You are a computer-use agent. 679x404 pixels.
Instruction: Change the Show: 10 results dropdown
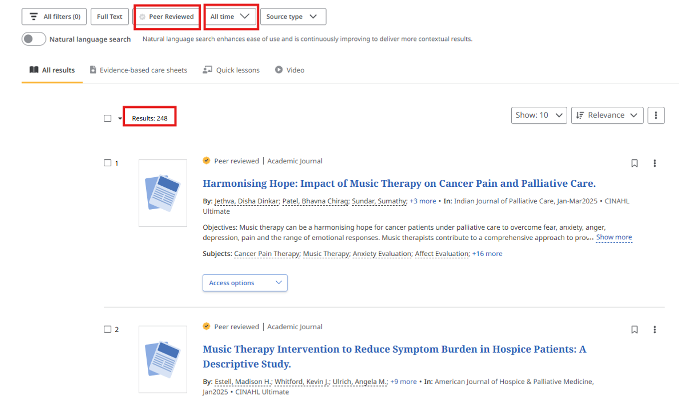[539, 115]
